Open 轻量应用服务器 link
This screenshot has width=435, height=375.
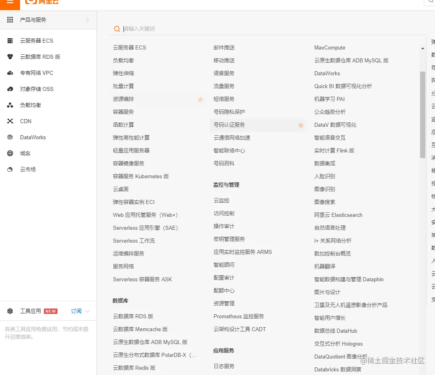tap(131, 150)
